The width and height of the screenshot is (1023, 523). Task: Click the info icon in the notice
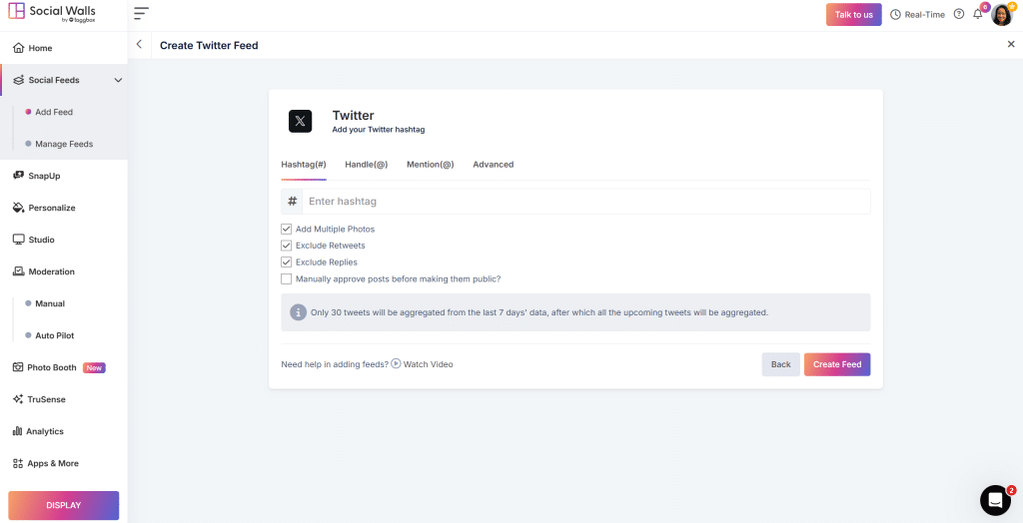[298, 312]
